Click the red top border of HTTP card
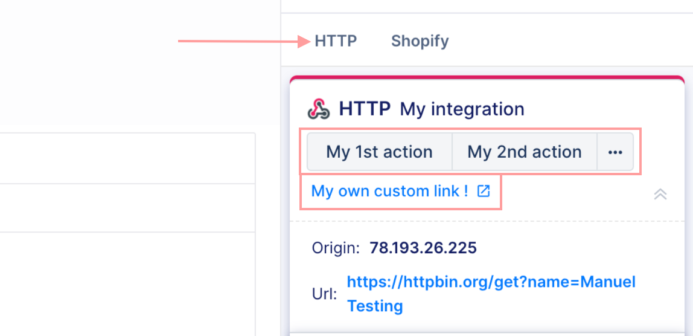The height and width of the screenshot is (336, 693). 487,79
